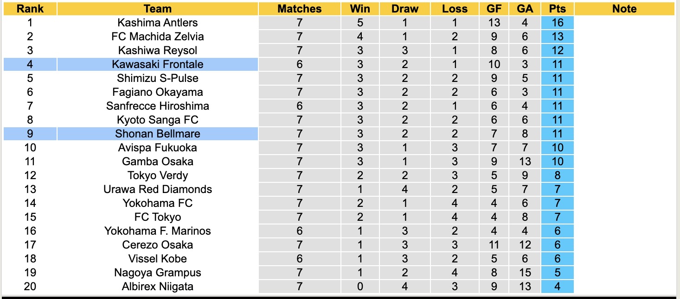Screen dimensions: 680x299
Task: Click the Team column header
Action: coord(157,9)
